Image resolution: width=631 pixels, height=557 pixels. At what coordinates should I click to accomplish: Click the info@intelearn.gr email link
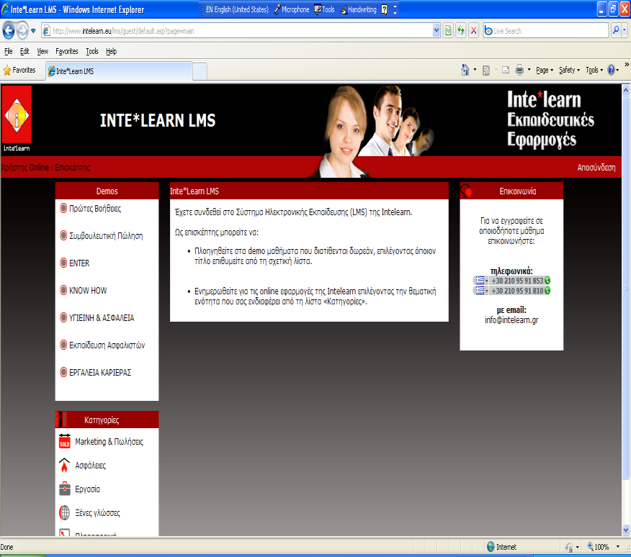pos(511,320)
